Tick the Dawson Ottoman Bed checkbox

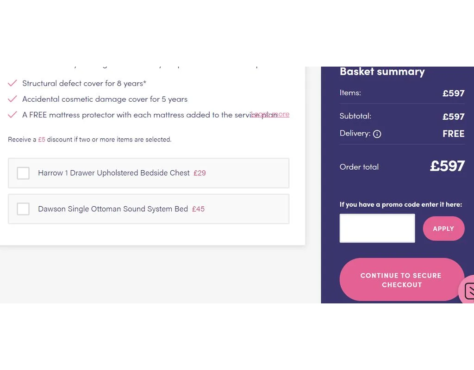coord(23,209)
